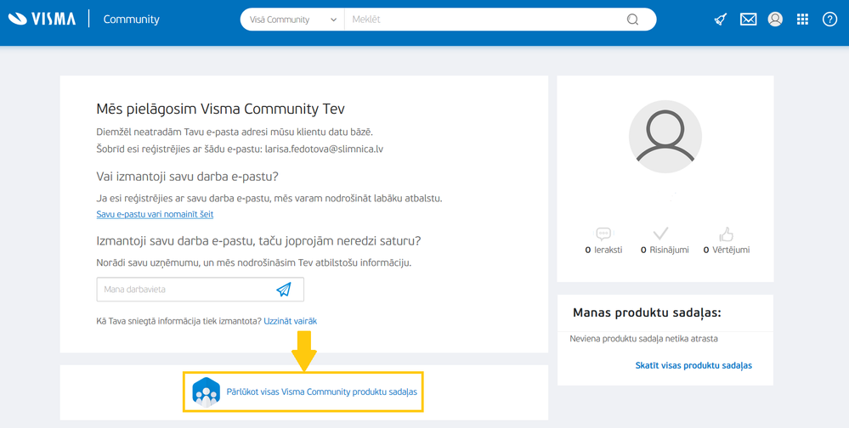Click 'Neviena produktu sadaļa netika atrasta' text
849x428 pixels.
644,339
